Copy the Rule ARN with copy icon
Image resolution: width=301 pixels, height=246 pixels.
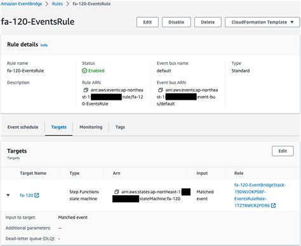(86, 90)
